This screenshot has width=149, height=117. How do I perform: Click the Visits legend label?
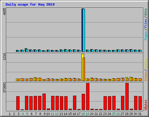[x=146, y=64]
